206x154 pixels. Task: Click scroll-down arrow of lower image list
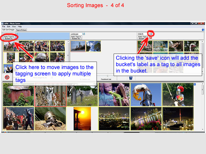pyautogui.click(x=202, y=129)
